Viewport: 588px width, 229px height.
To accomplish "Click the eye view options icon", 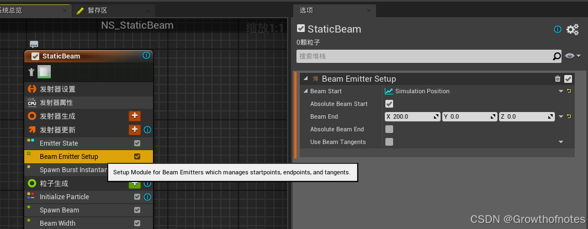I will (x=570, y=56).
